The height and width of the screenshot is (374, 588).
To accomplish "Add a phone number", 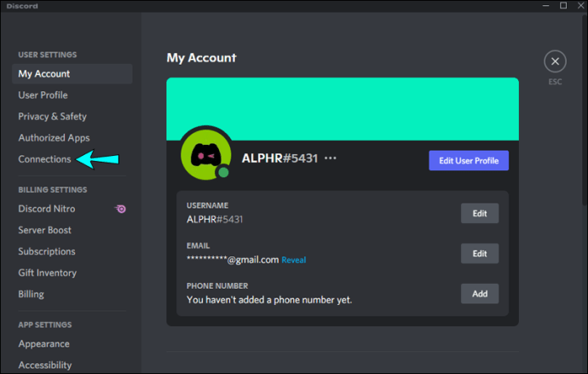I will (x=480, y=293).
